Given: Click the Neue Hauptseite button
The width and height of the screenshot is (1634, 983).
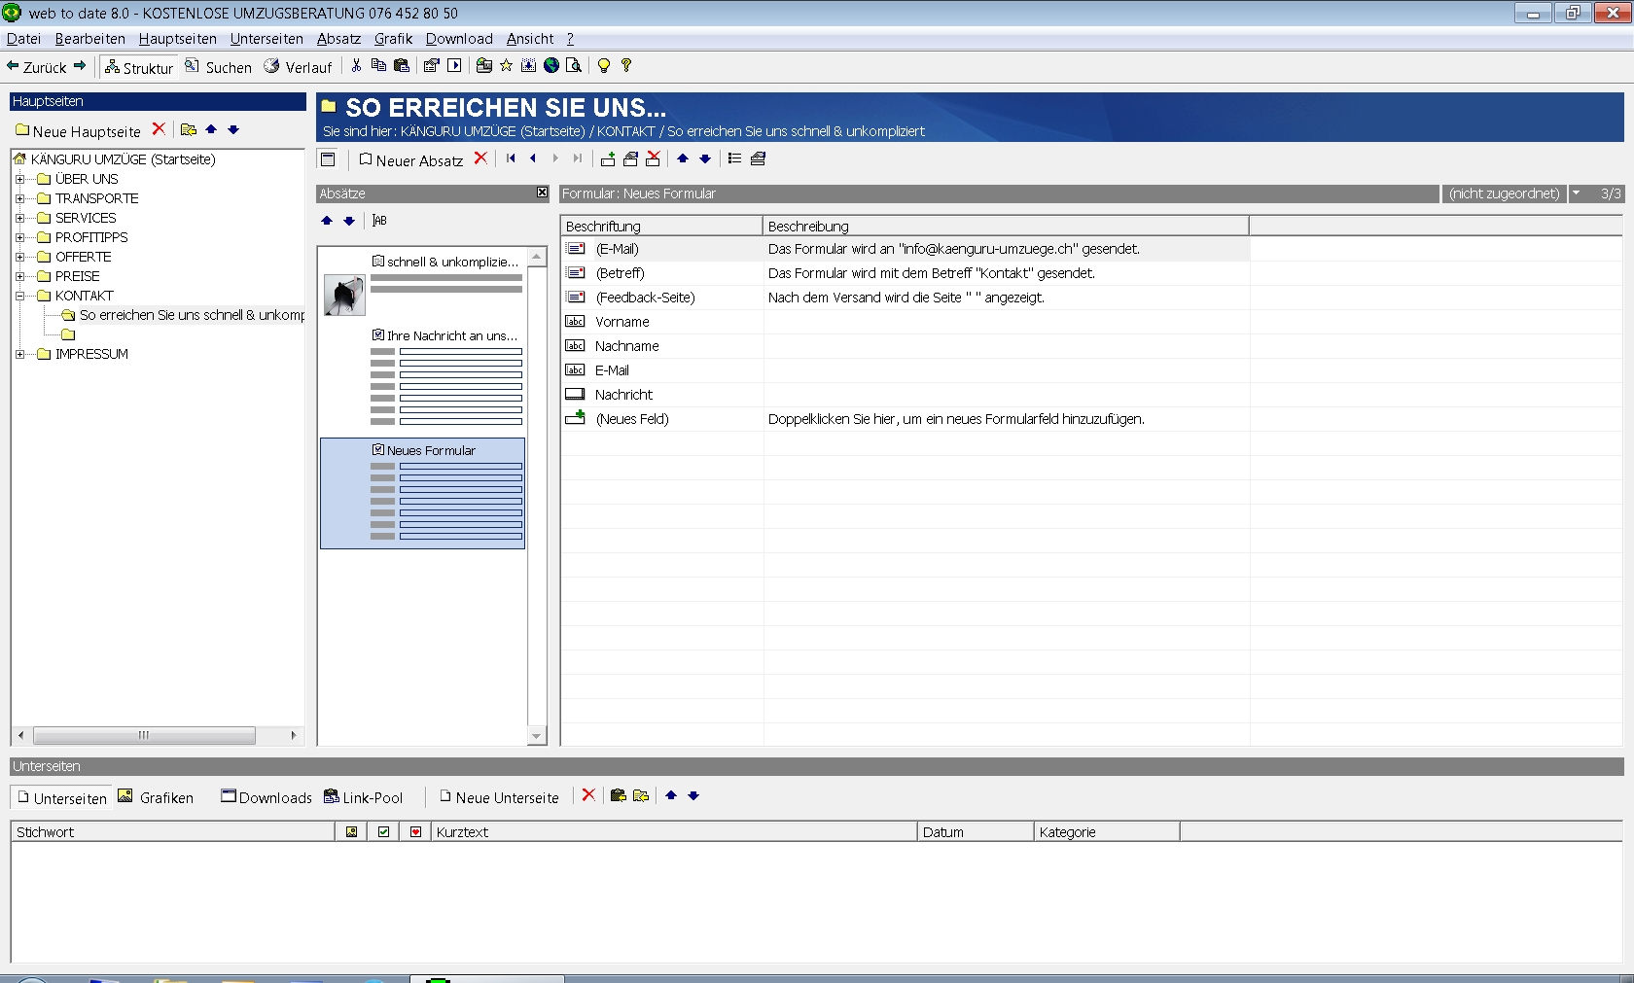Looking at the screenshot, I should tap(78, 131).
